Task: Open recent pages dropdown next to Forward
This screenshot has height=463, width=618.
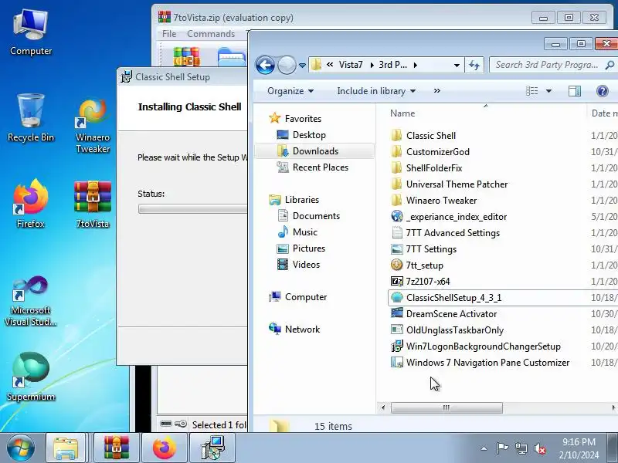Action: pyautogui.click(x=302, y=66)
